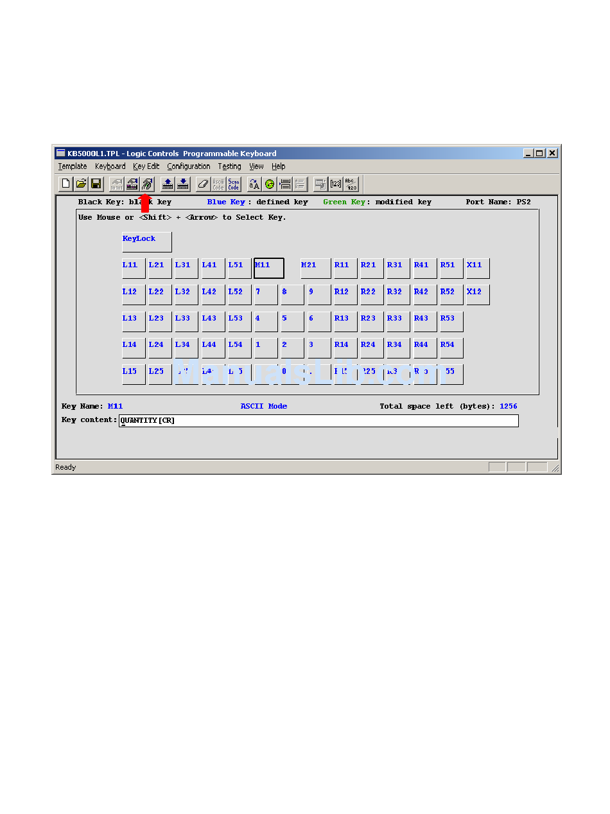
Task: Create a new template with the blank page icon
Action: [65, 184]
